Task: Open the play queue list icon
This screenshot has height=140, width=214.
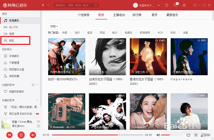Action: (205, 135)
